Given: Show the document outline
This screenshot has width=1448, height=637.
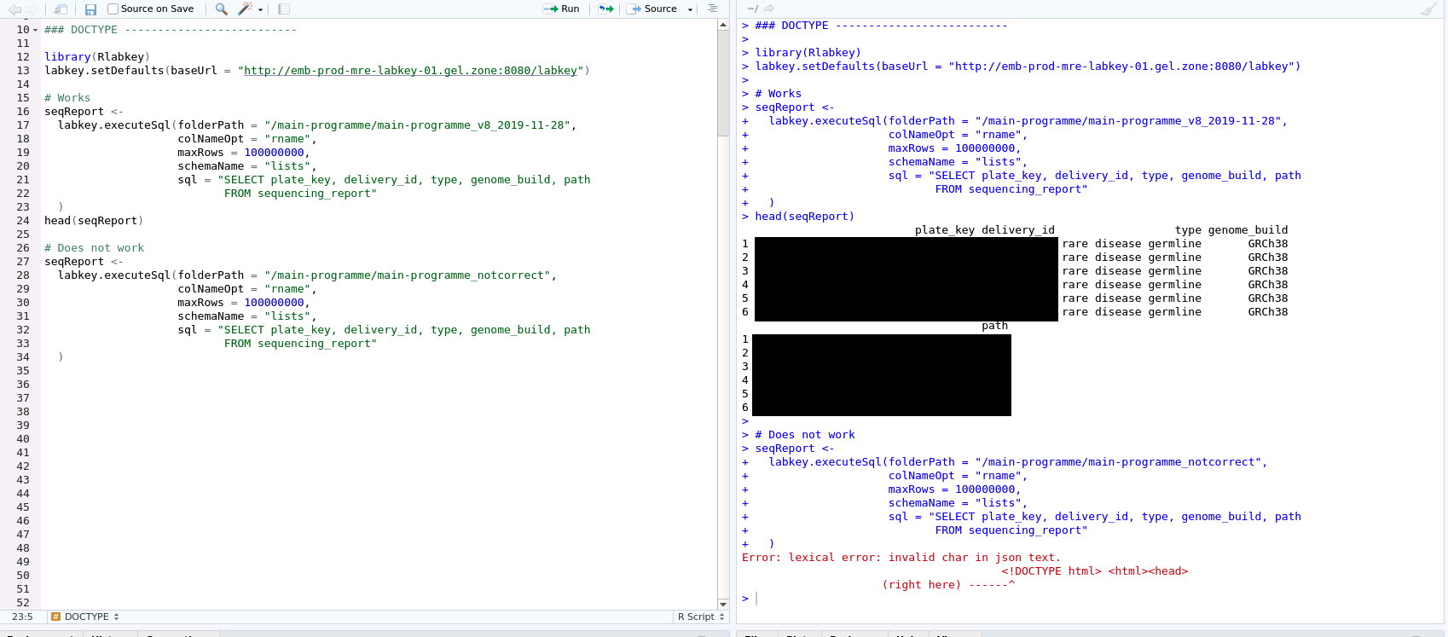Looking at the screenshot, I should (x=712, y=9).
